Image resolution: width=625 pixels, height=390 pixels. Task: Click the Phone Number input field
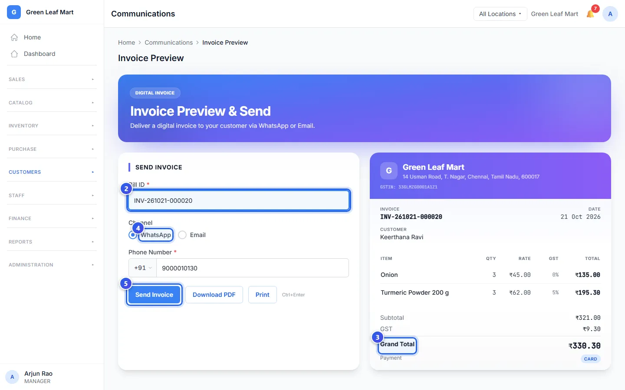pos(253,268)
